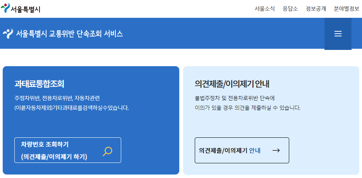The width and height of the screenshot is (362, 178).
Task: Click 서울특별시 교통위반 단속조회 서비스 title
Action: click(x=69, y=34)
